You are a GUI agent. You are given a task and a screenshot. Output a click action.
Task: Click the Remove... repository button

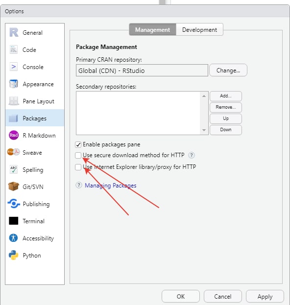pos(226,107)
